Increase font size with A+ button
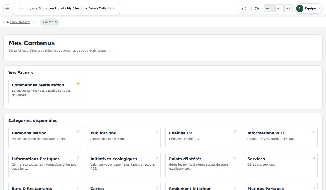The height and width of the screenshot is (190, 326). (288, 8)
